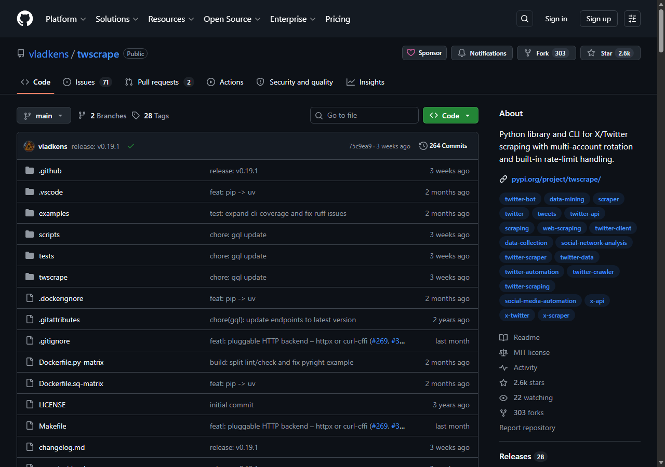The width and height of the screenshot is (665, 467).
Task: Go to Pricing page
Action: point(338,19)
